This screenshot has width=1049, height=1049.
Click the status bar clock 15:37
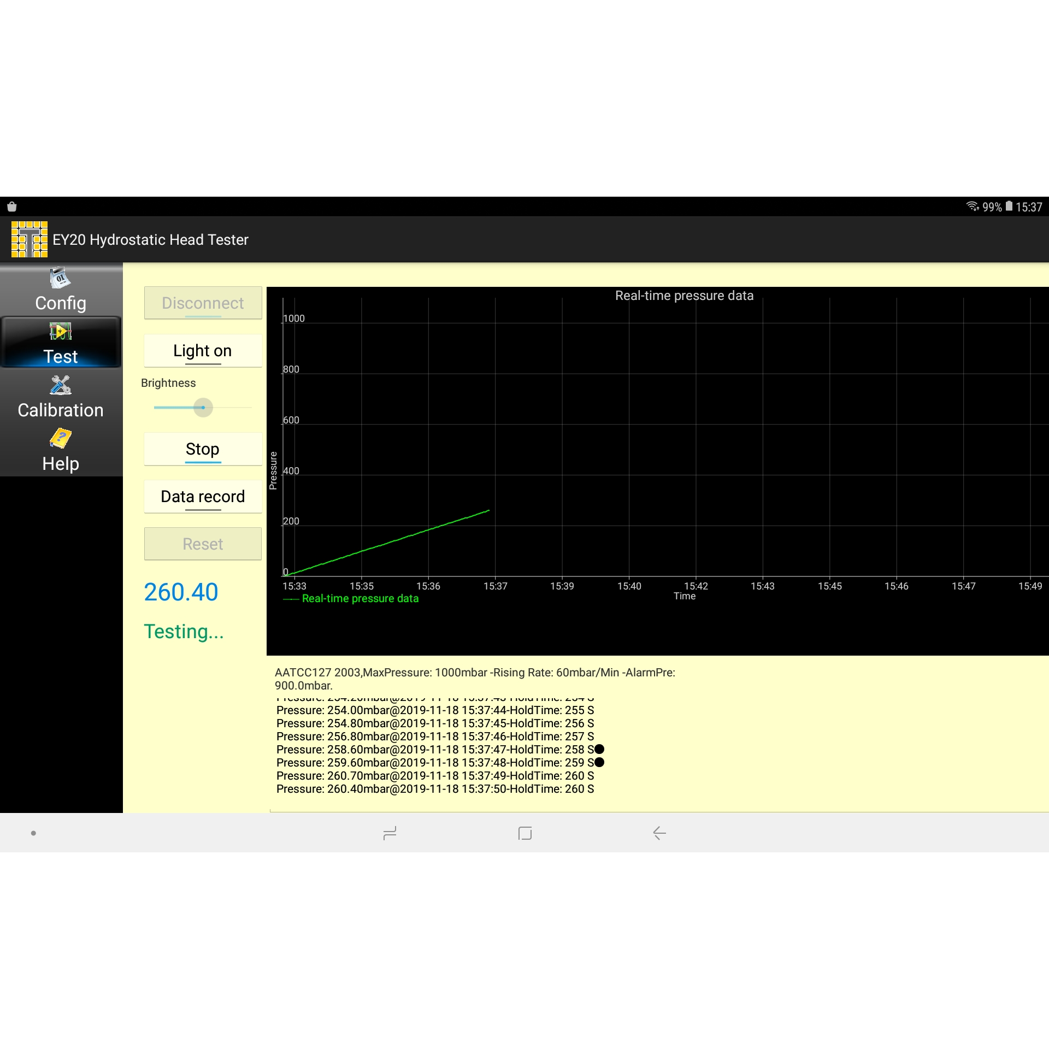pos(1029,207)
